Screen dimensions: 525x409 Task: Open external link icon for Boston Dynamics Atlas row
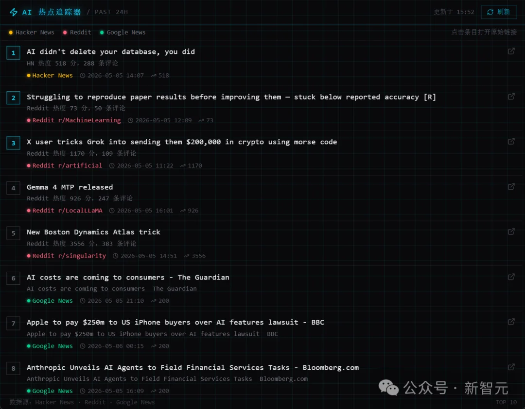[511, 231]
